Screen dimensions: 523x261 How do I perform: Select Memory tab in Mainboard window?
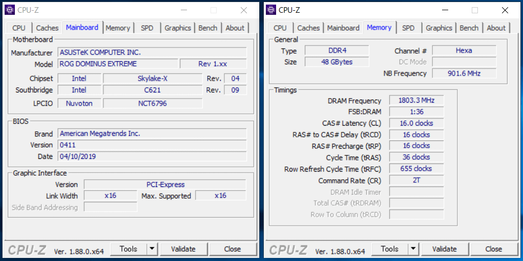(x=118, y=28)
